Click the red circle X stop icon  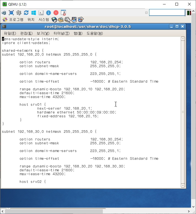56,13
